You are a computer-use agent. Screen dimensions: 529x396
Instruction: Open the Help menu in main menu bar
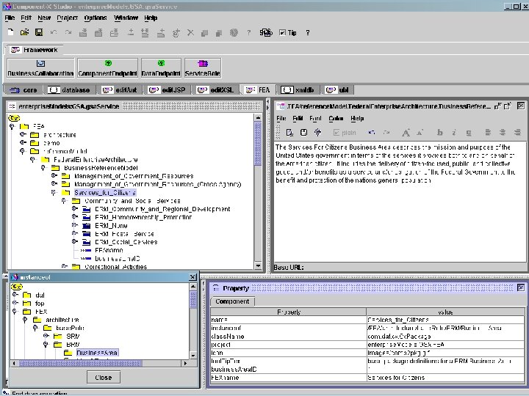pyautogui.click(x=151, y=18)
